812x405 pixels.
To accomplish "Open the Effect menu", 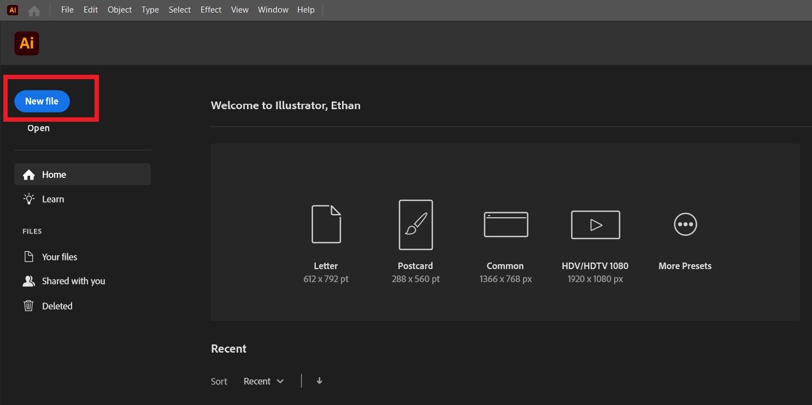I will 211,10.
